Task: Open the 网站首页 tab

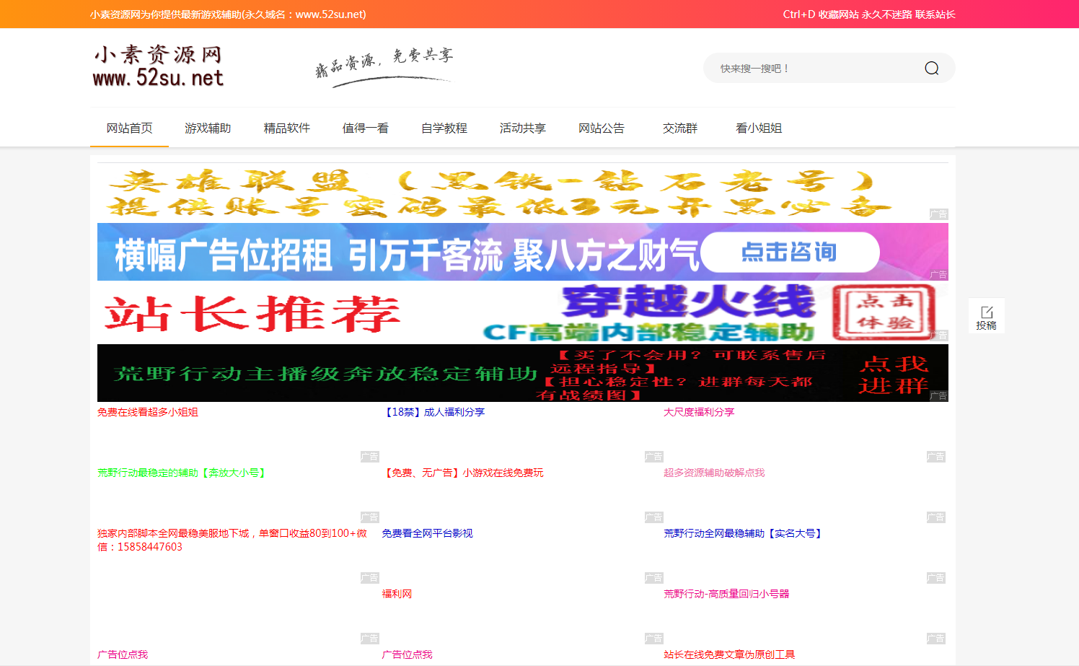Action: (x=129, y=128)
